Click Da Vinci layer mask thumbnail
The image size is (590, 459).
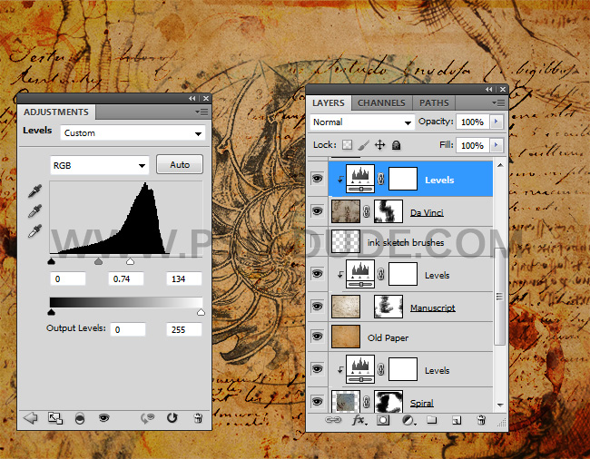(388, 211)
